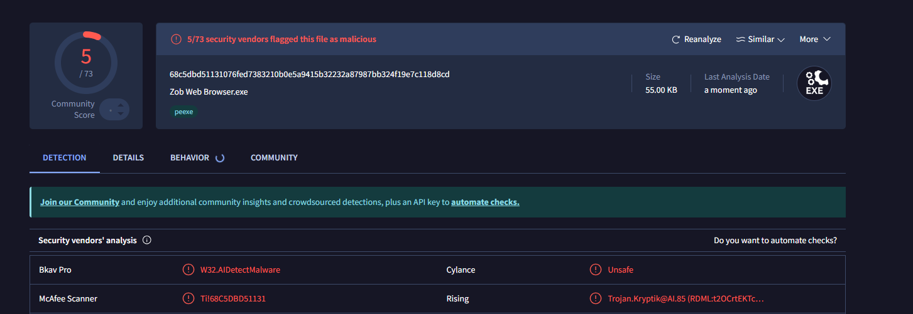The width and height of the screenshot is (913, 314).
Task: Switch to the Details tab
Action: (x=128, y=158)
